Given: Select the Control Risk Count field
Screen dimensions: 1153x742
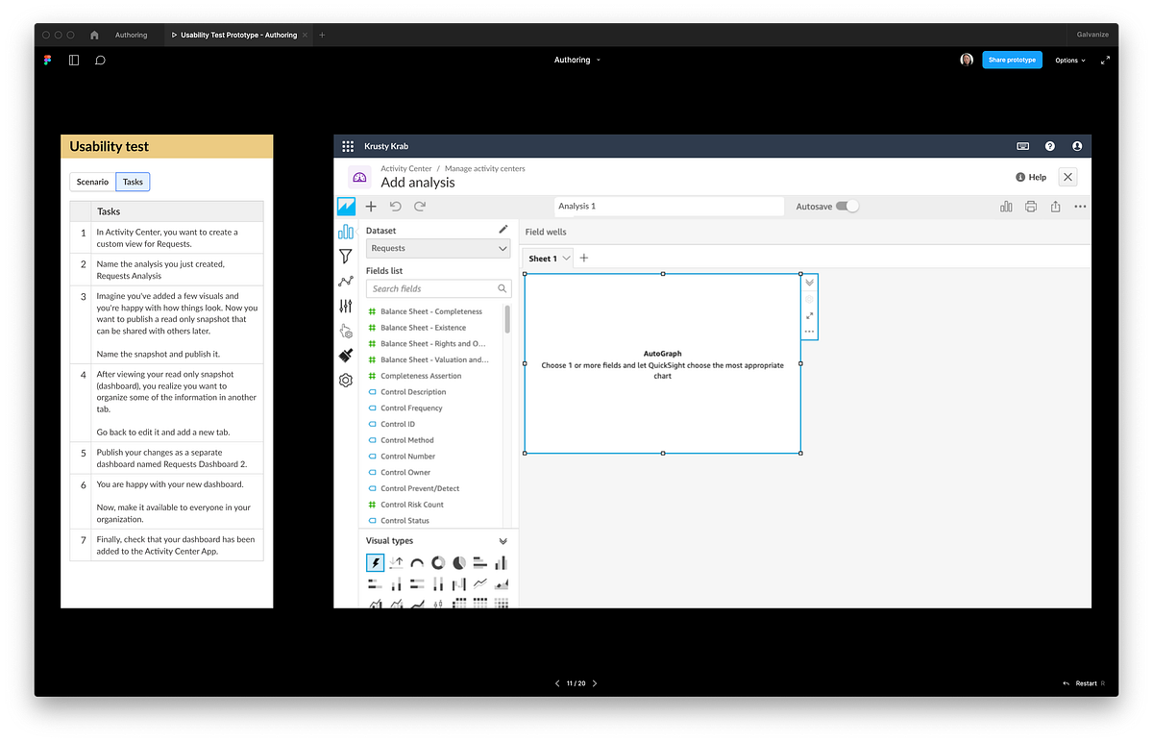Looking at the screenshot, I should pyautogui.click(x=411, y=505).
